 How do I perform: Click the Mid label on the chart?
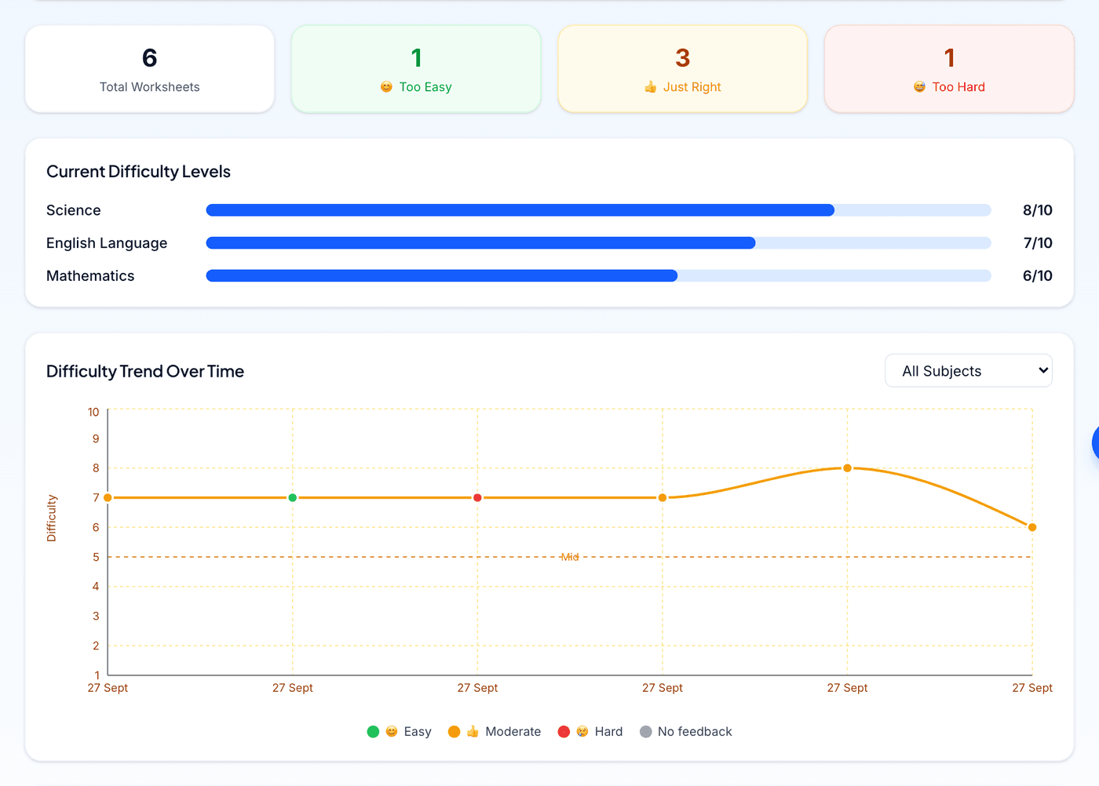(570, 557)
